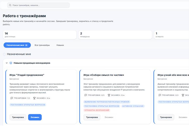The width and height of the screenshot is (189, 126).
Task: Select the 'Назначенные мне' tab
Action: pyautogui.click(x=17, y=45)
